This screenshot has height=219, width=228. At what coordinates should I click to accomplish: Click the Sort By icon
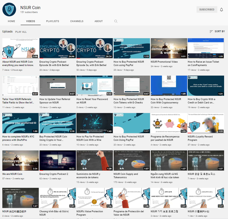click(x=211, y=31)
